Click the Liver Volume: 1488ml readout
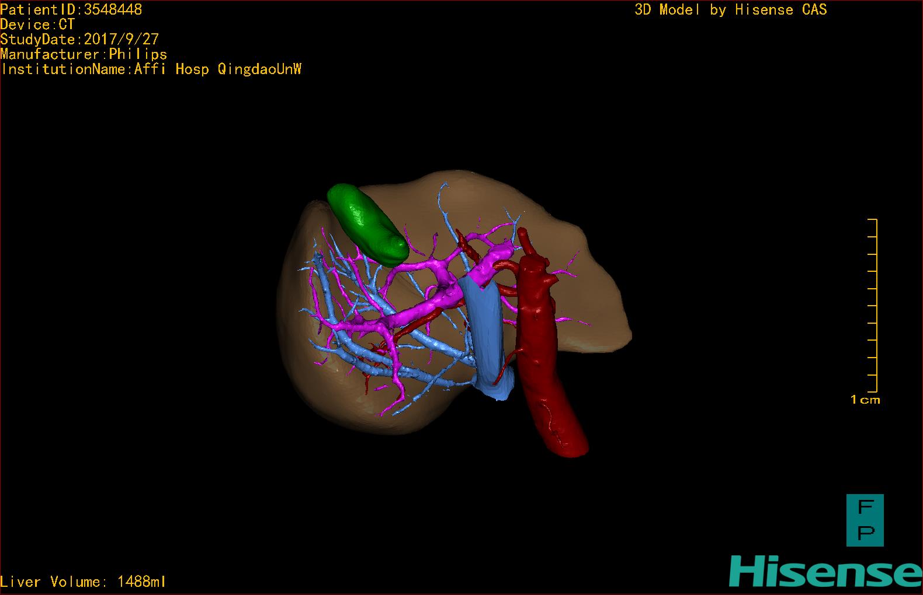 (83, 582)
